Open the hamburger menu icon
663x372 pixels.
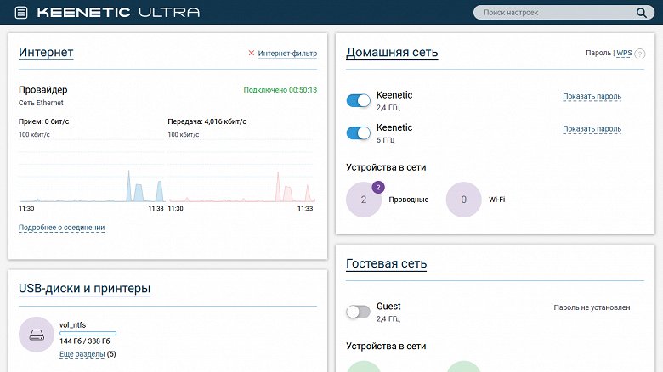pos(21,13)
